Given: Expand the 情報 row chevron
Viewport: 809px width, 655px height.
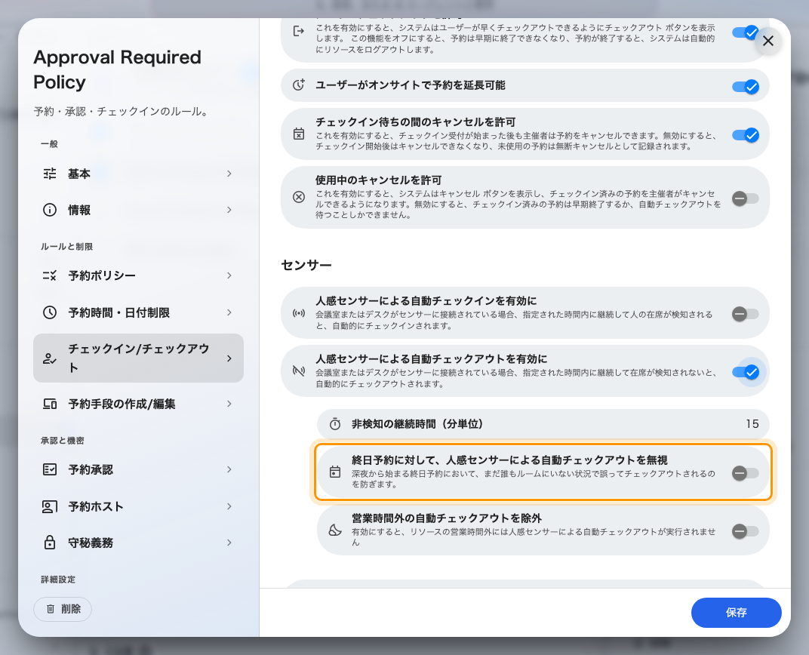Looking at the screenshot, I should coord(229,210).
